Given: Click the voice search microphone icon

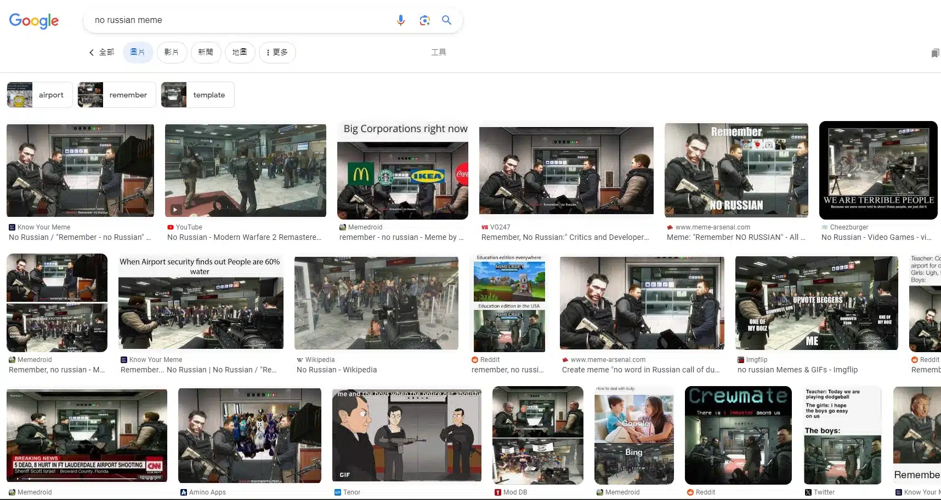Looking at the screenshot, I should (x=401, y=20).
